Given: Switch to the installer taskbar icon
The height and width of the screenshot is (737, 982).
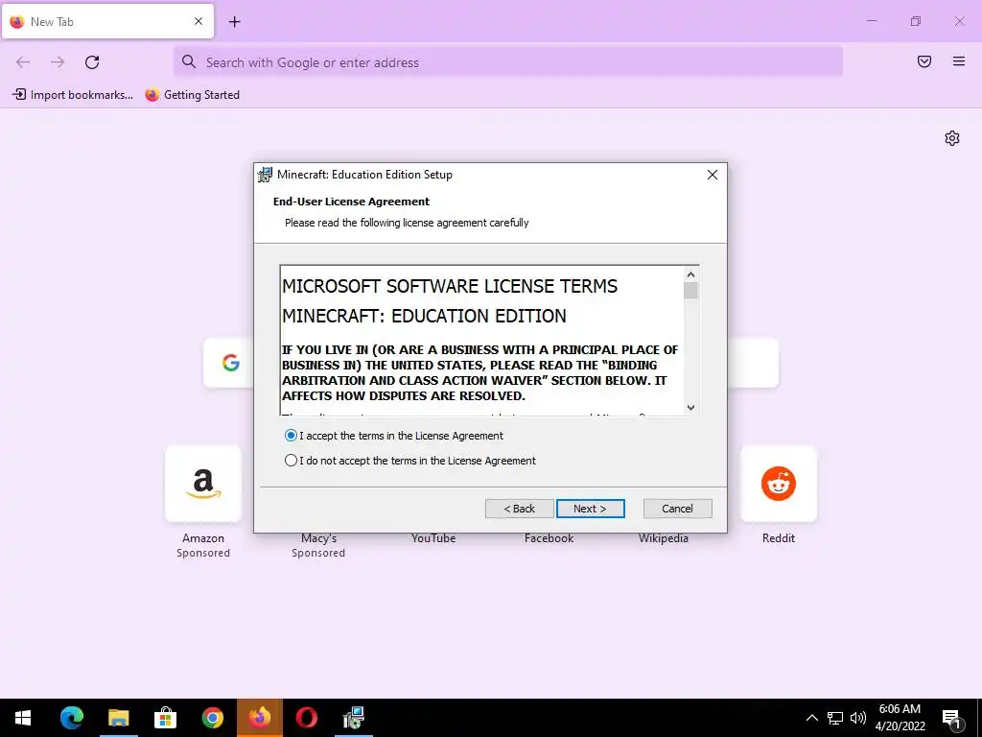Looking at the screenshot, I should click(354, 718).
